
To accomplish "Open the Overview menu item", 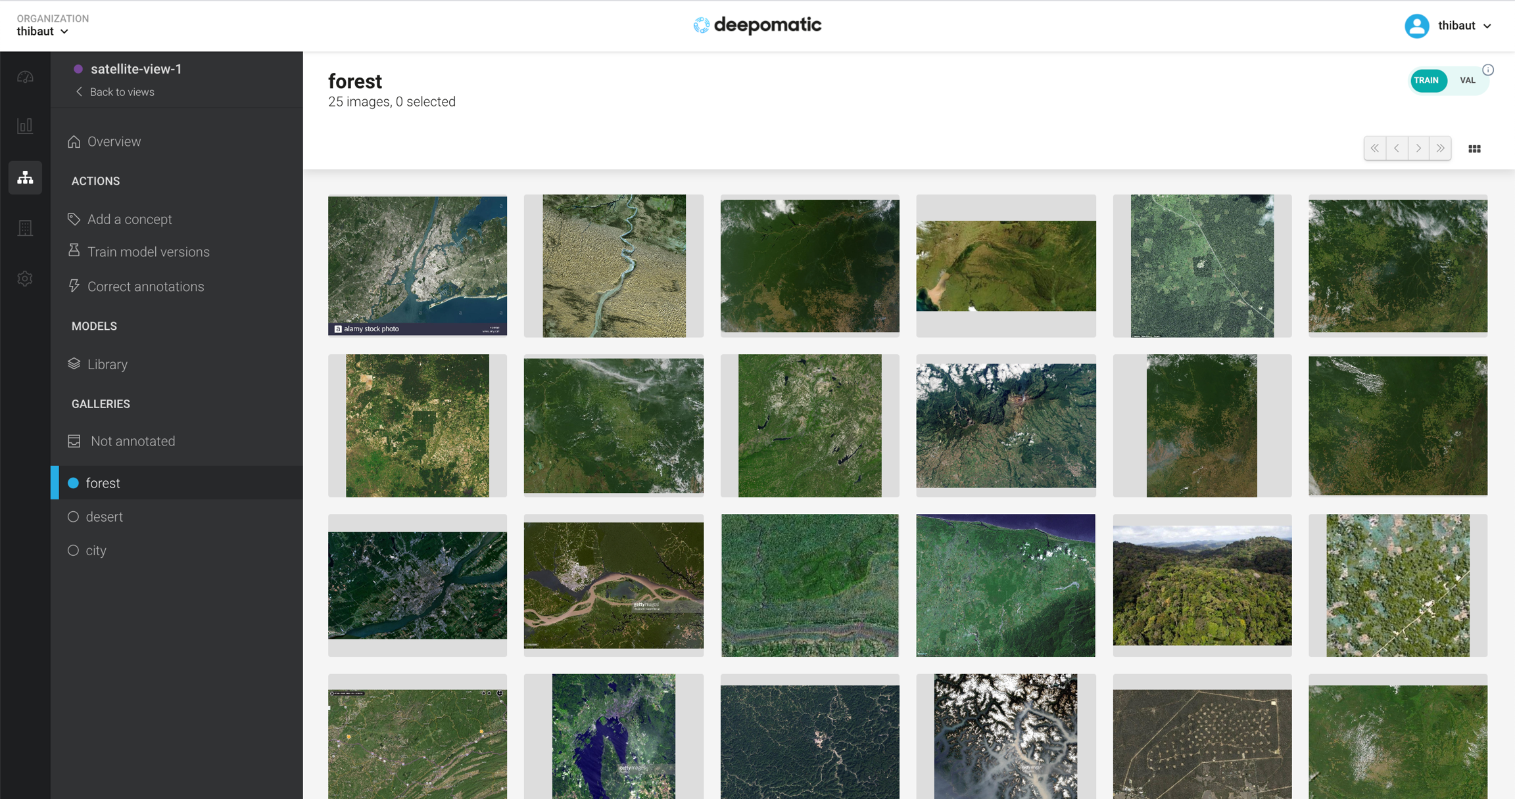I will [x=113, y=141].
